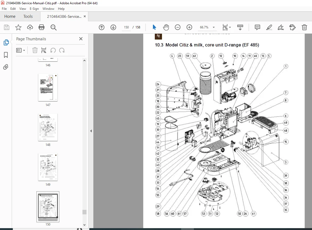This screenshot has height=230, width=312.
Task: Click the 'Page Thumbnails' panel title
Action: 31,39
